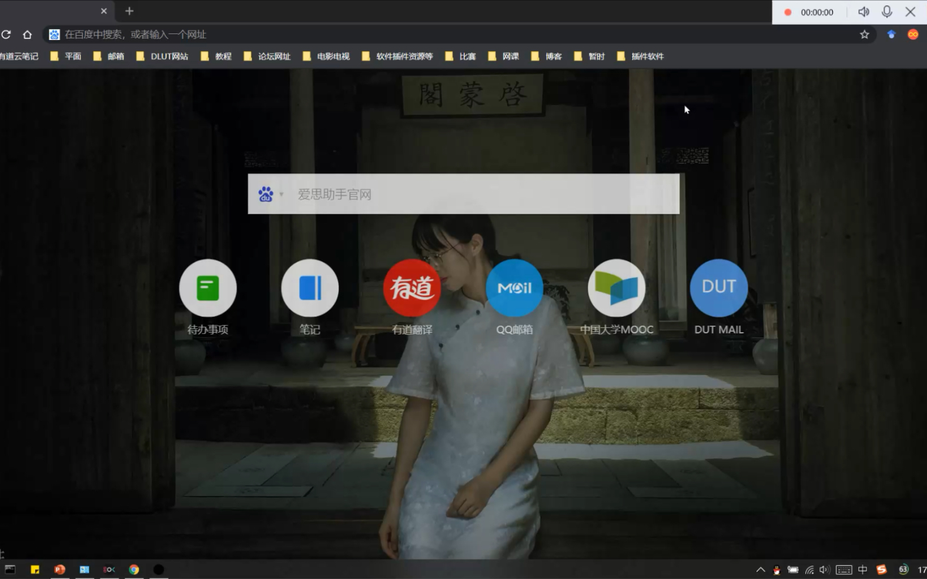Open the 笔记 shortcut icon
The height and width of the screenshot is (579, 927).
click(310, 288)
